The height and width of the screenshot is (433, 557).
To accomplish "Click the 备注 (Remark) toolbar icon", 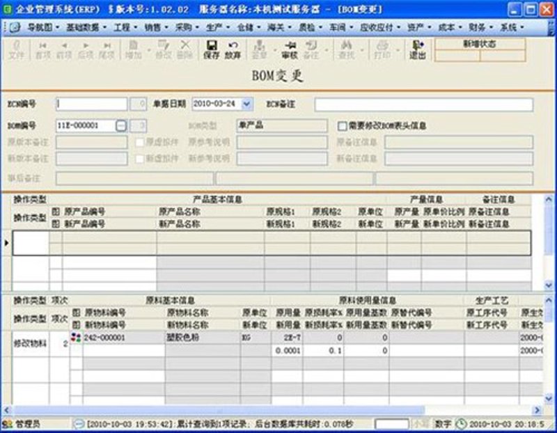I will click(x=311, y=49).
